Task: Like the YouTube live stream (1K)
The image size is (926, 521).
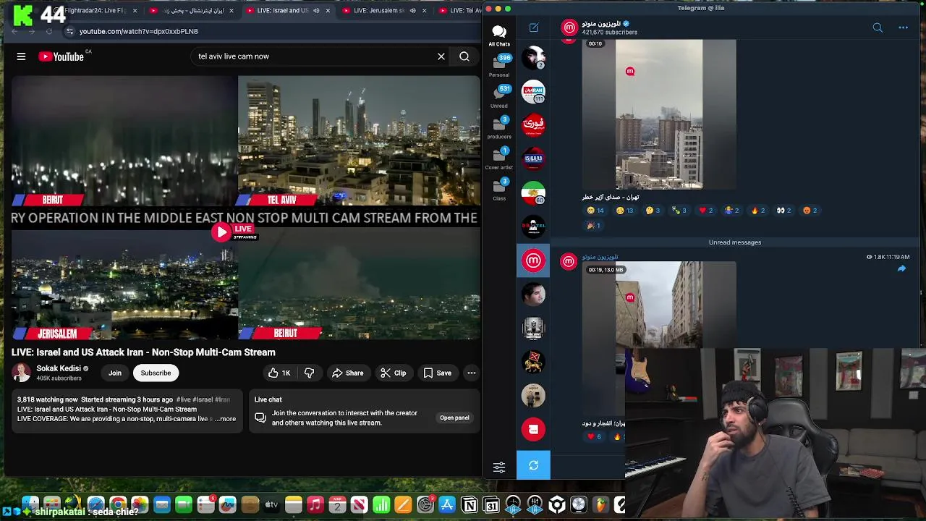Action: pos(279,373)
